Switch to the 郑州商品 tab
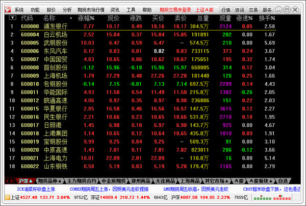 point(141,181)
